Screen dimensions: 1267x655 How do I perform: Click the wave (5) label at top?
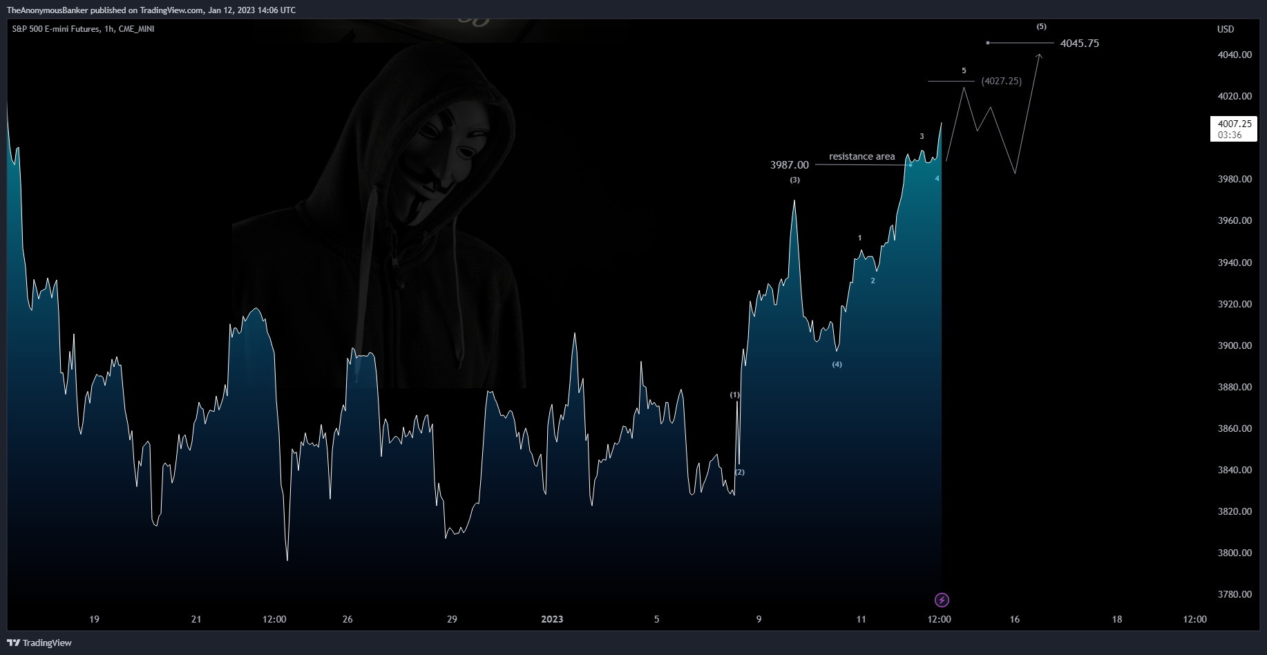1041,26
